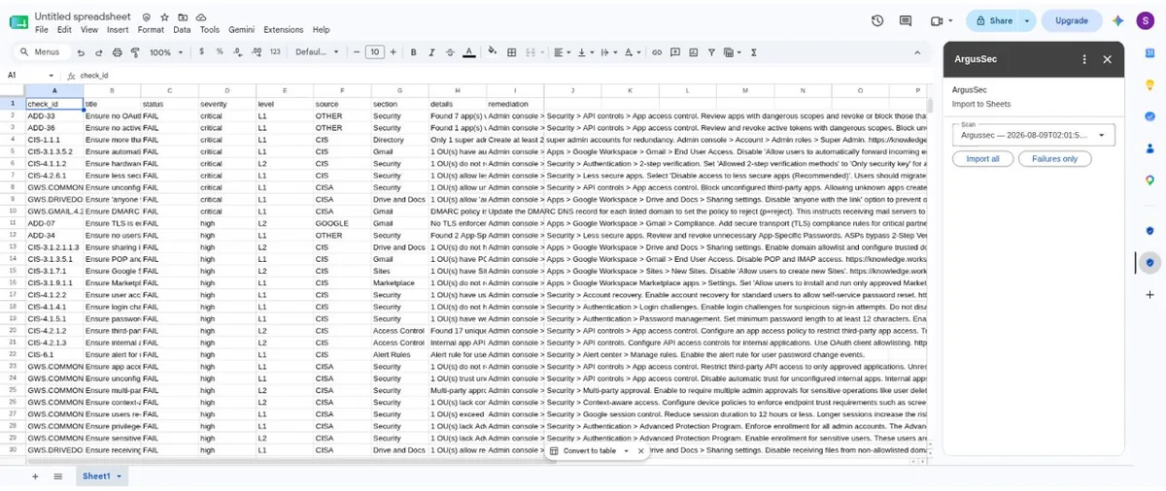The width and height of the screenshot is (1166, 491).
Task: Click the Share button
Action: point(993,20)
